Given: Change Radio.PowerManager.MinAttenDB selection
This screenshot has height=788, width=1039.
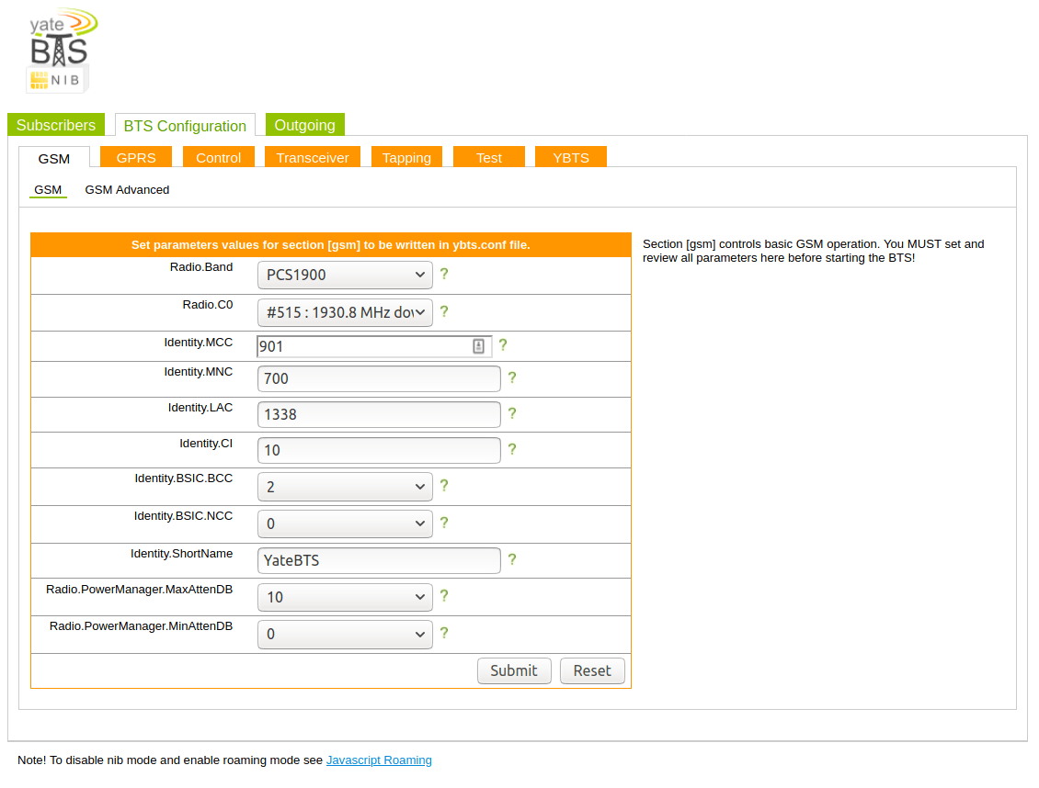Looking at the screenshot, I should point(344,634).
